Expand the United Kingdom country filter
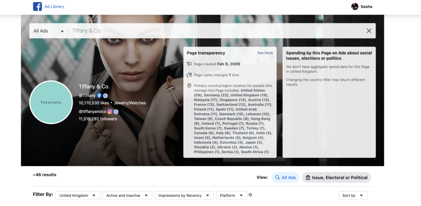 [x=78, y=196]
